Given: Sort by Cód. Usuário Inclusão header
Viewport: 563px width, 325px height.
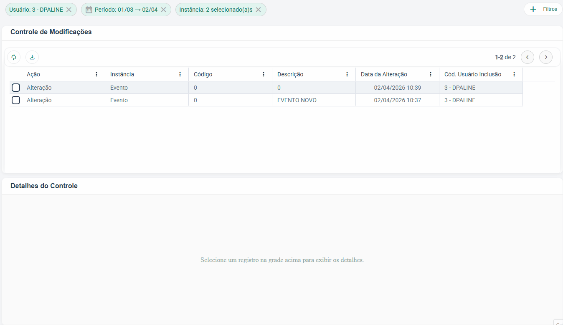Looking at the screenshot, I should (x=473, y=74).
